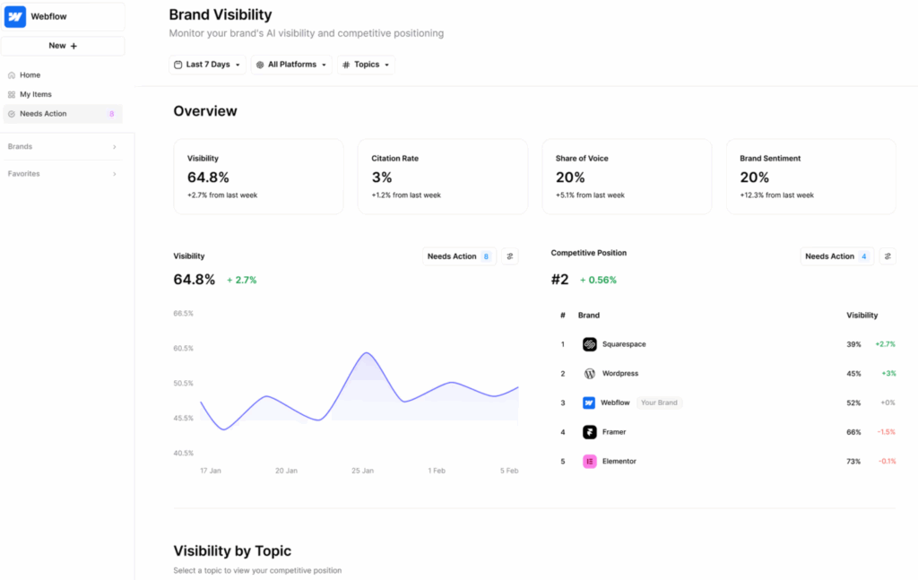Viewport: 918px width, 580px height.
Task: Click the Elementor brand icon
Action: (x=589, y=461)
